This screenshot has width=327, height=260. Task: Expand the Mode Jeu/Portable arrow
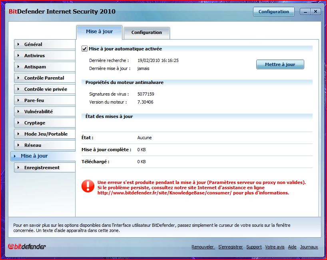click(18, 134)
